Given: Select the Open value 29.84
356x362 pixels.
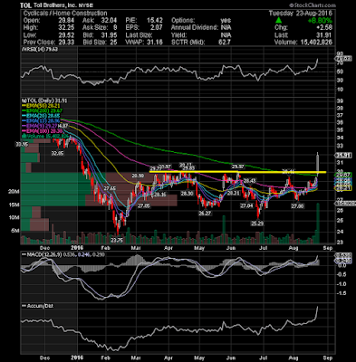Looking at the screenshot, I should point(66,21).
